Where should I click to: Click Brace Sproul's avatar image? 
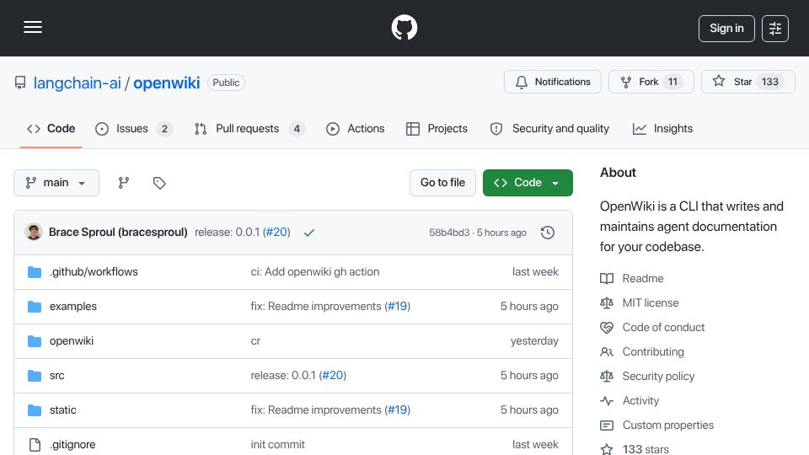pyautogui.click(x=34, y=233)
